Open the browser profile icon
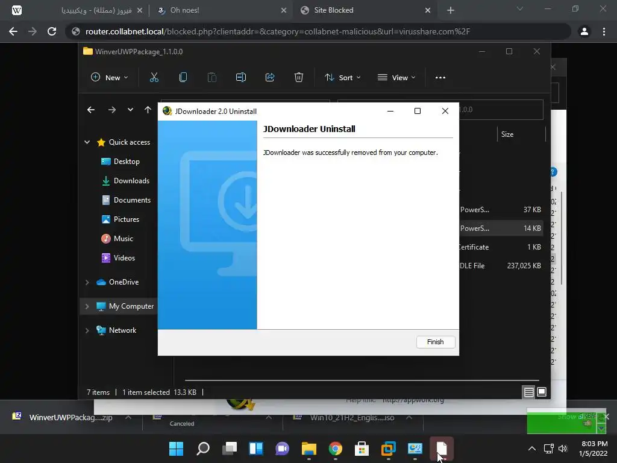Viewport: 617px width, 463px height. pyautogui.click(x=584, y=31)
